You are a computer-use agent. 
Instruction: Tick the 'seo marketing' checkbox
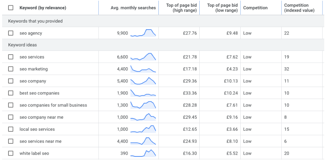(11, 69)
